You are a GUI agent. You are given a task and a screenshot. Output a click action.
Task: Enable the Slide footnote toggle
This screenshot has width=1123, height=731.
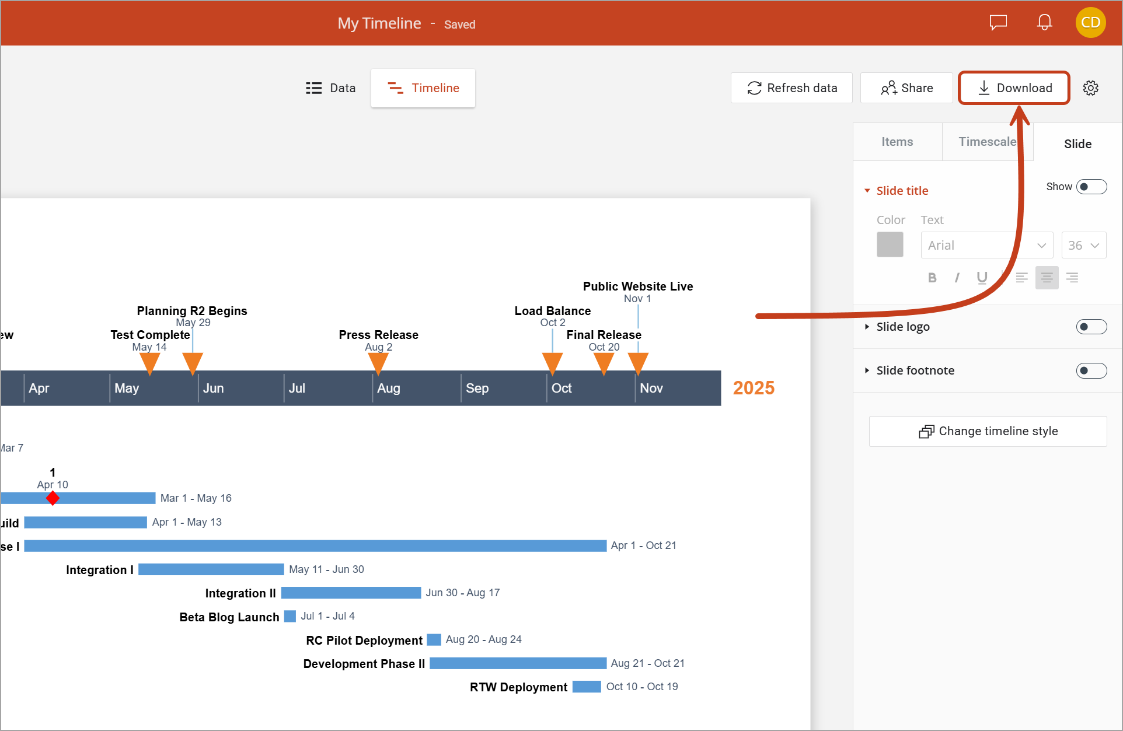point(1091,370)
